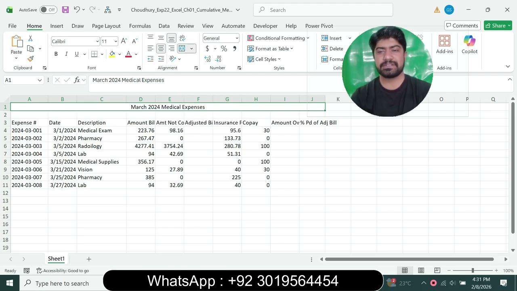Expand Format as Table menu
The width and height of the screenshot is (517, 291).
[x=270, y=48]
